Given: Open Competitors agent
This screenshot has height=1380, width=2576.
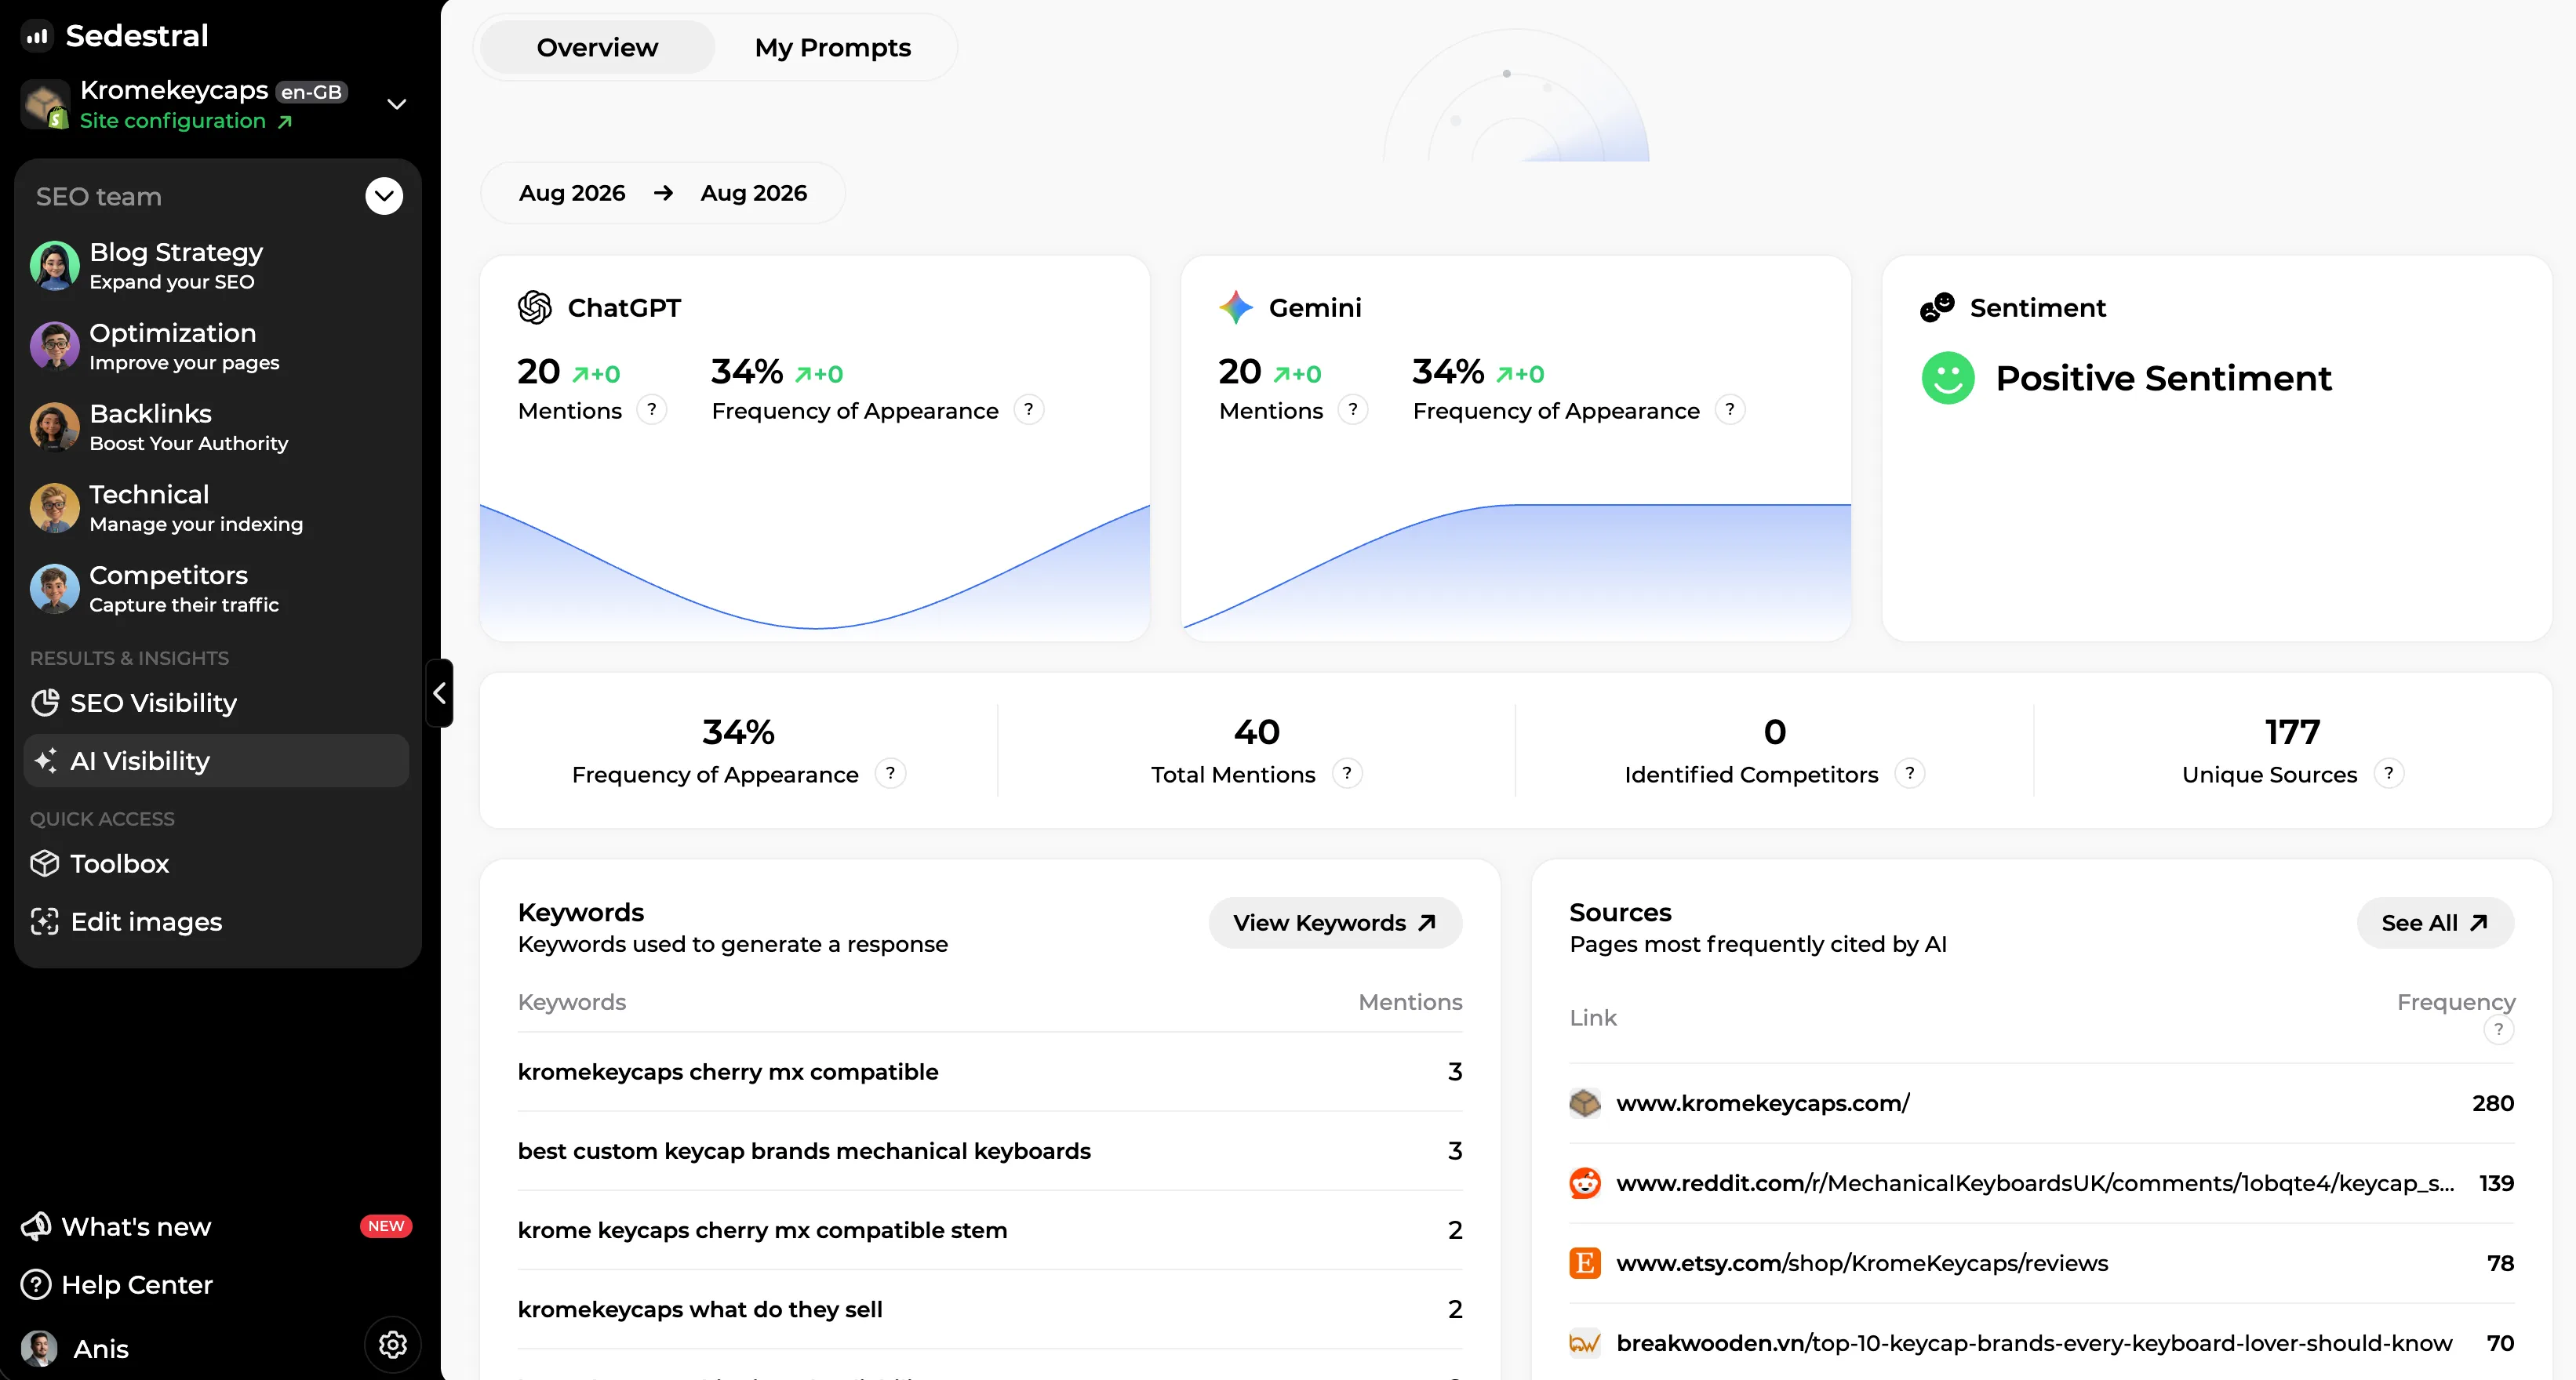Looking at the screenshot, I should click(217, 589).
